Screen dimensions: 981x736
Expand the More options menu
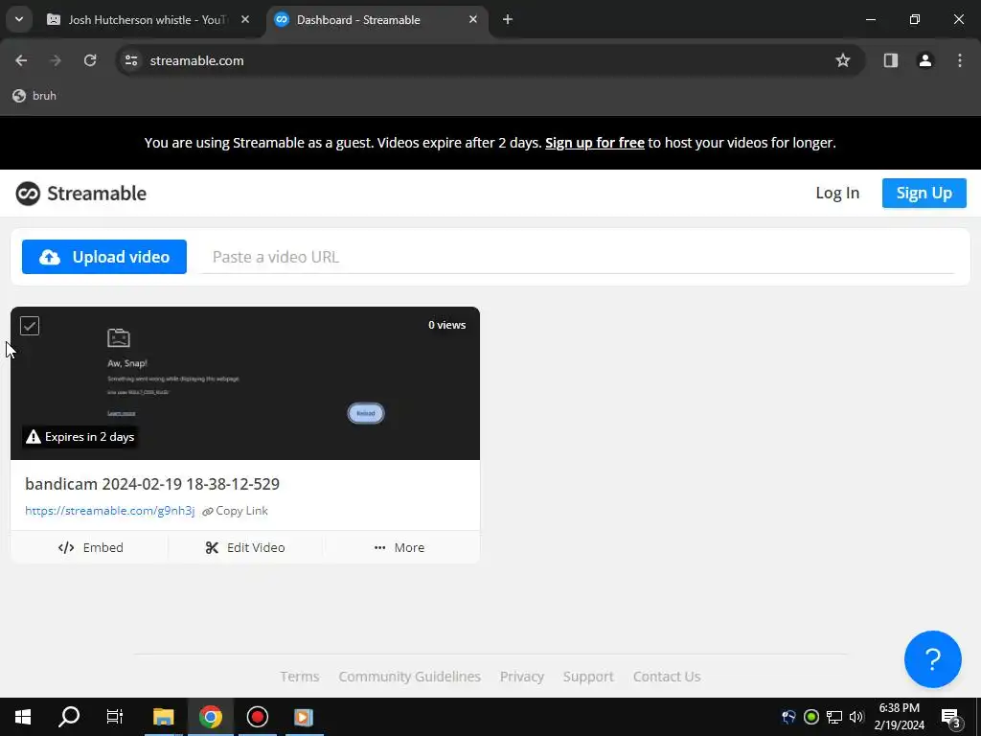399,547
